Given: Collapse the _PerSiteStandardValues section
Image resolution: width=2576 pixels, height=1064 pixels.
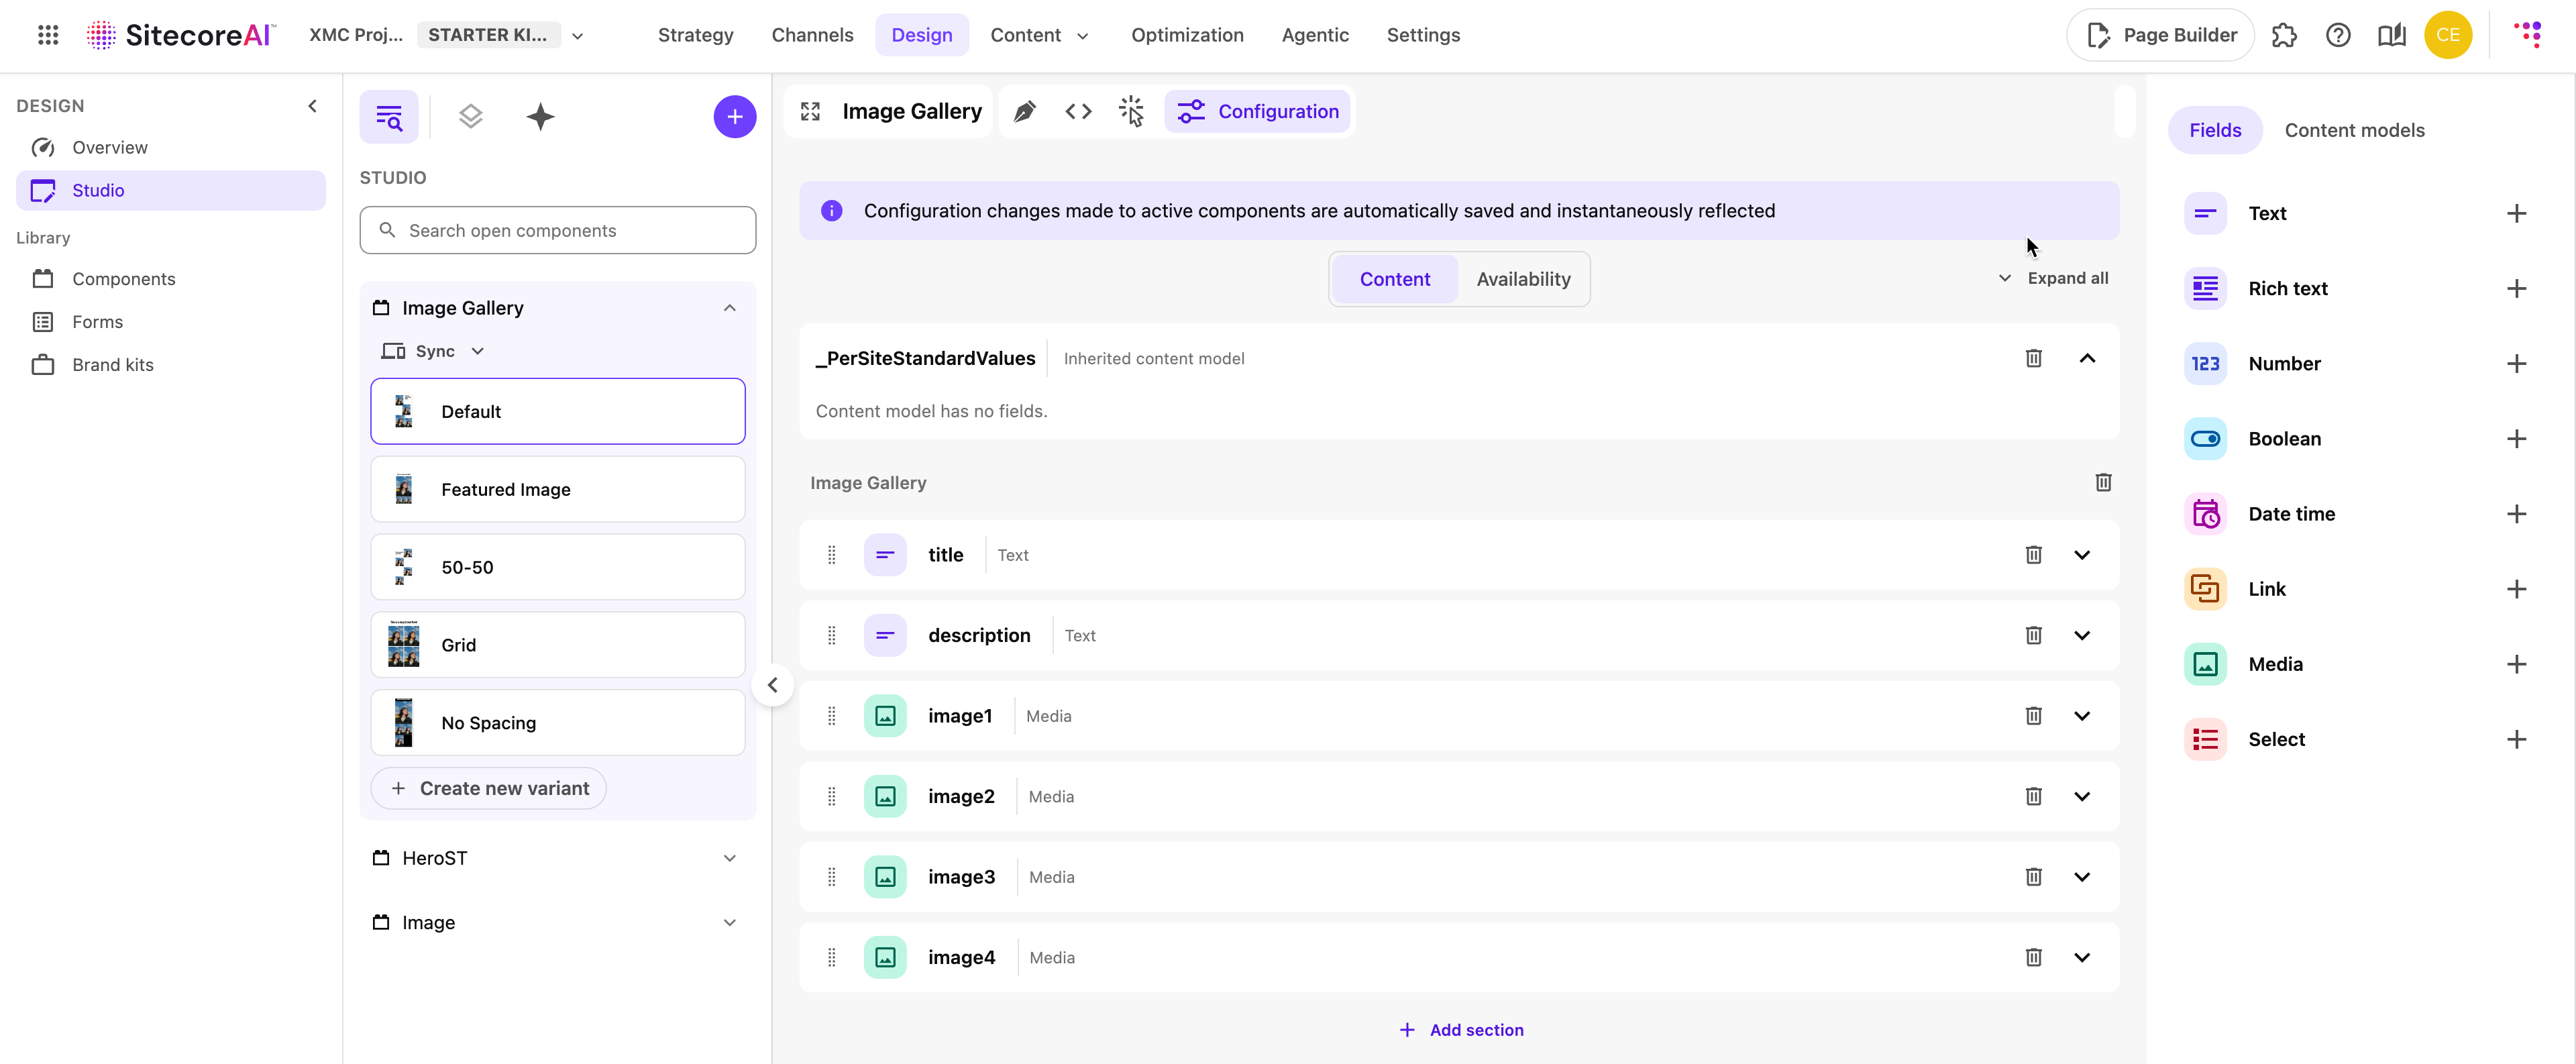Looking at the screenshot, I should tap(2087, 358).
